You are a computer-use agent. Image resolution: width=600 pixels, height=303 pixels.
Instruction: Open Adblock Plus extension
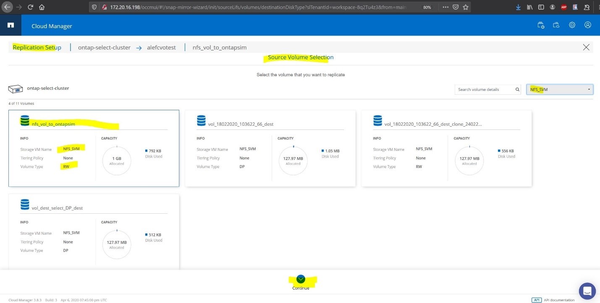tap(564, 7)
